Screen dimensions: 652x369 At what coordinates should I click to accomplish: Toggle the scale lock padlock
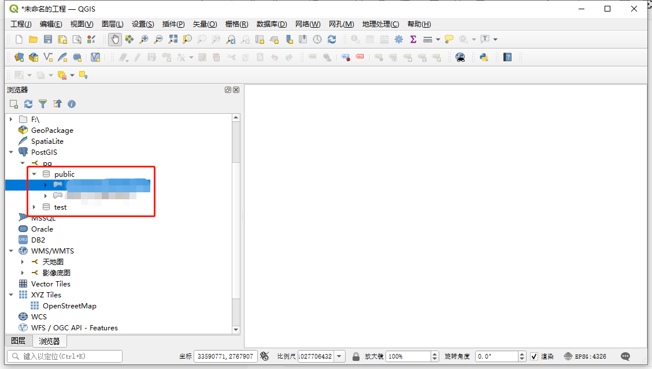pos(355,356)
